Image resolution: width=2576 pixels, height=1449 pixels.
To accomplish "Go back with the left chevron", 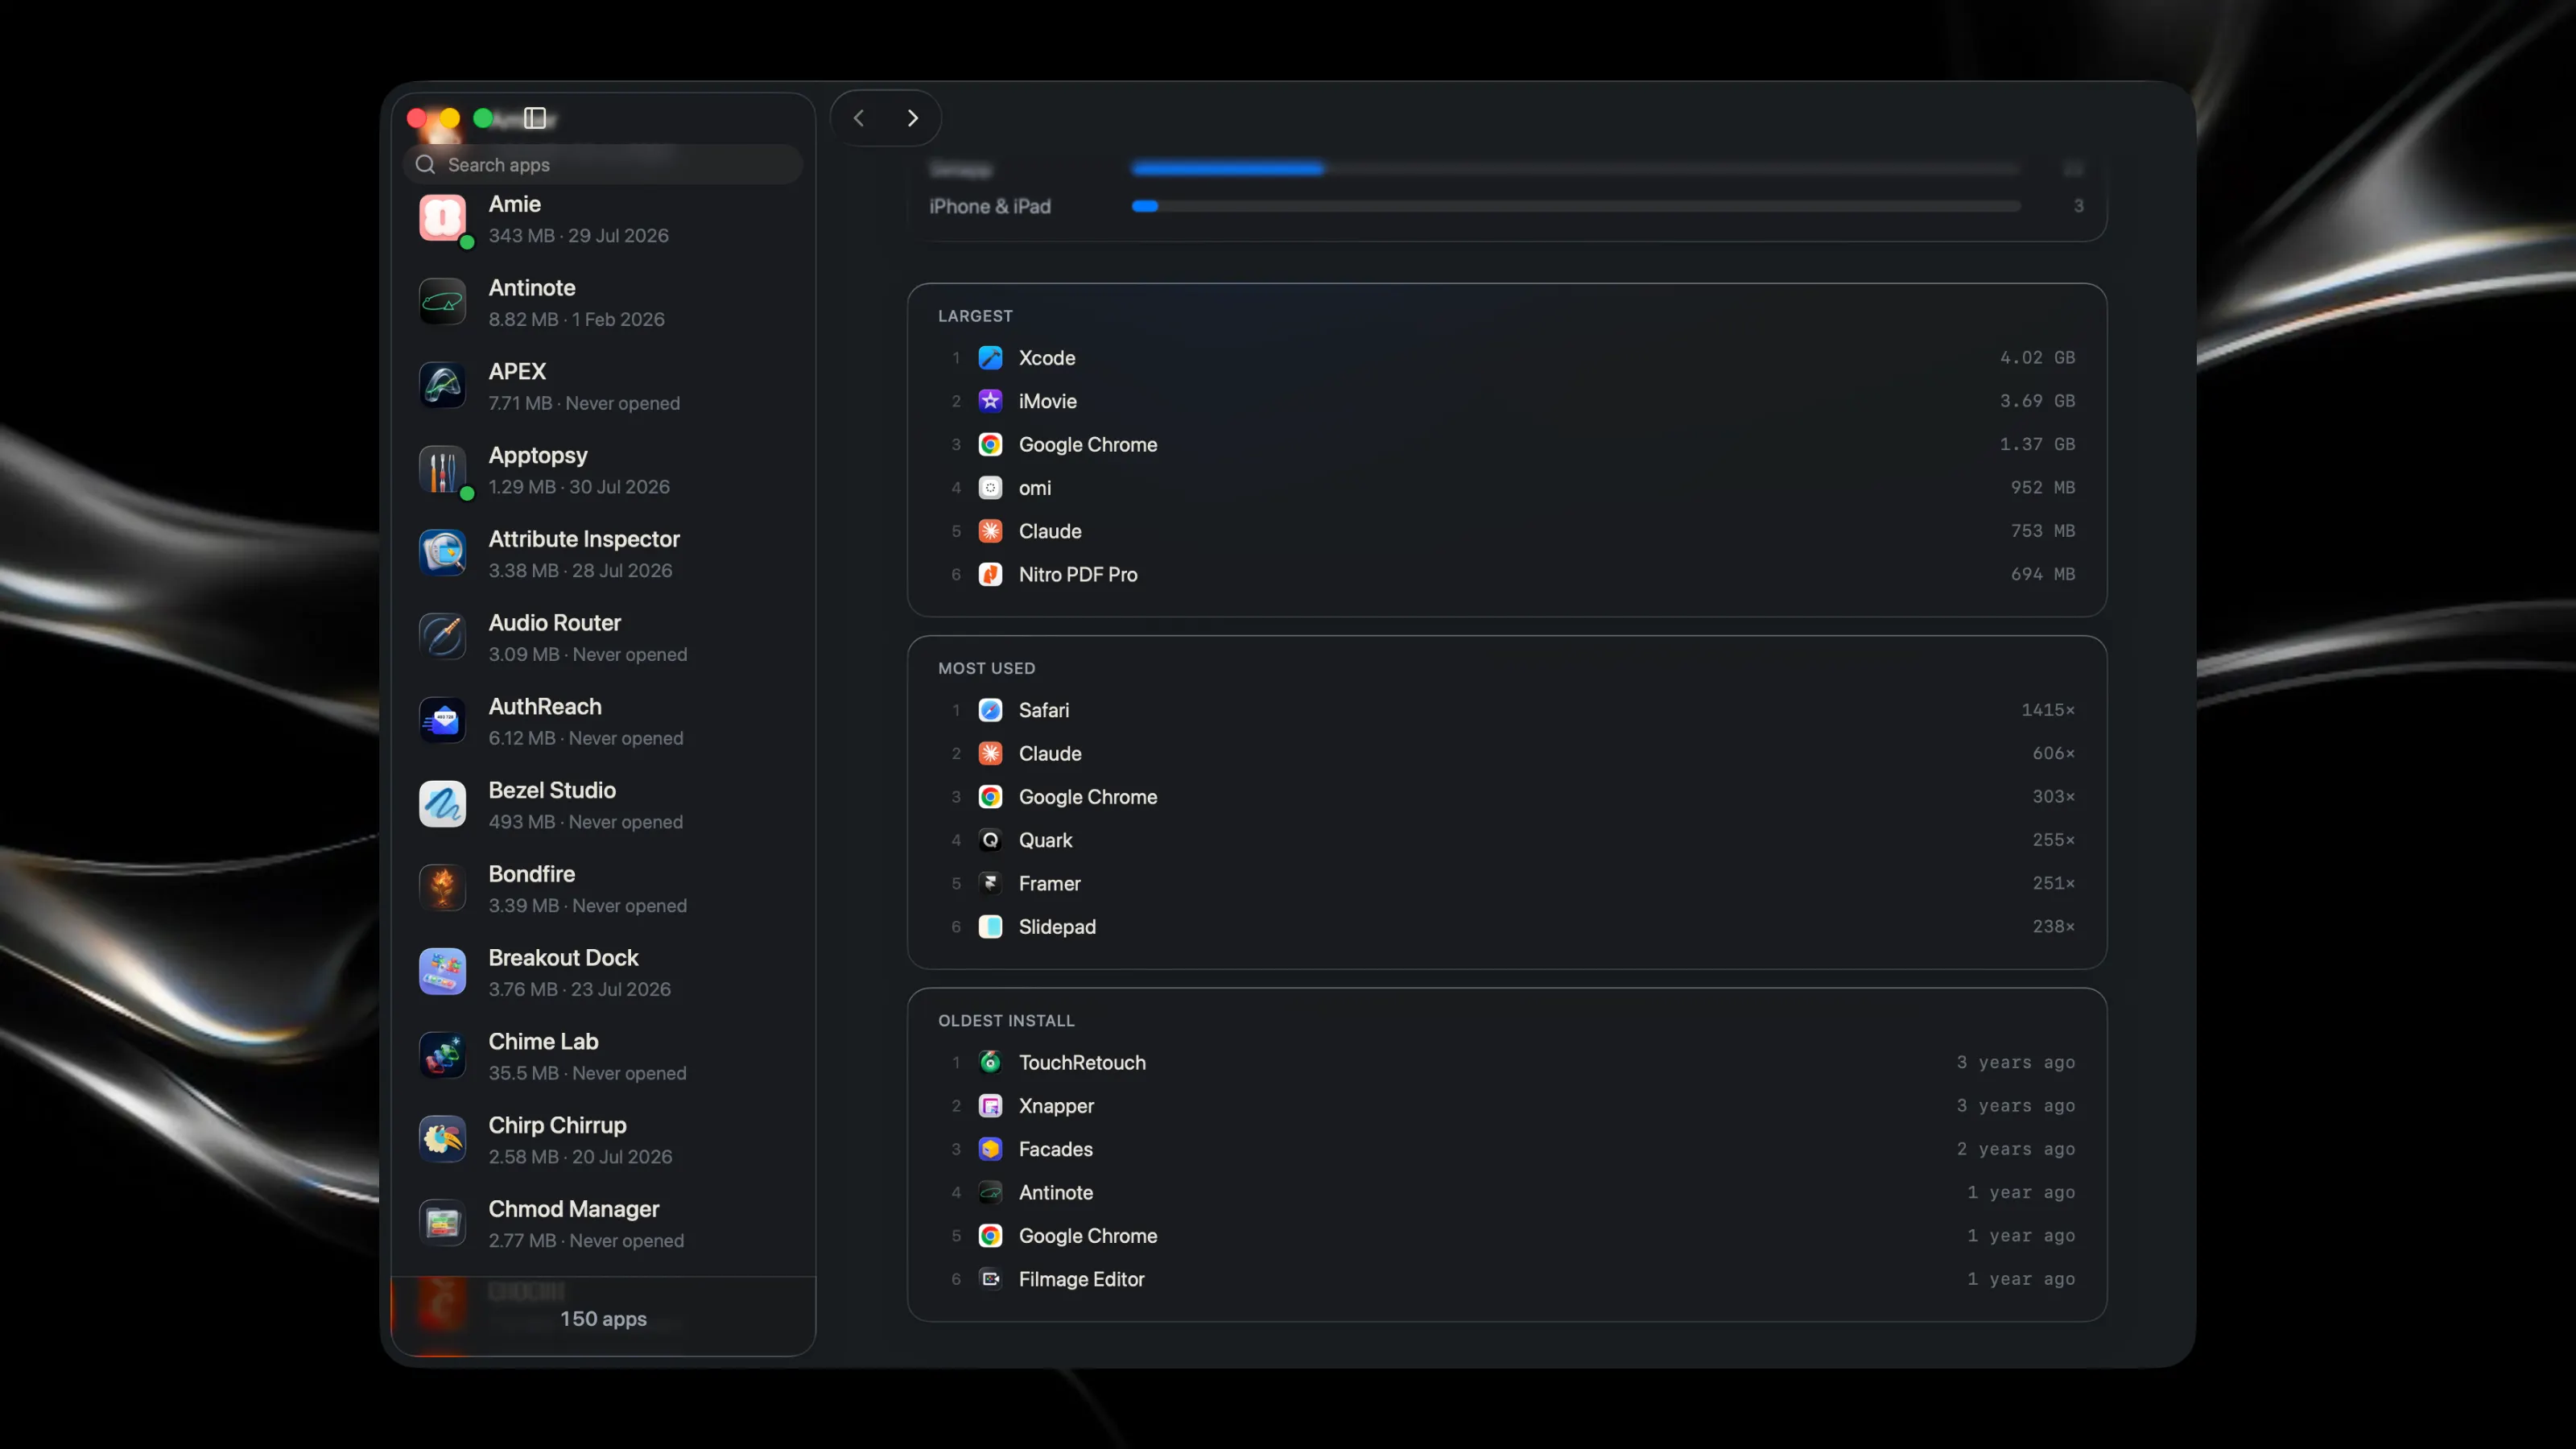I will [x=858, y=118].
